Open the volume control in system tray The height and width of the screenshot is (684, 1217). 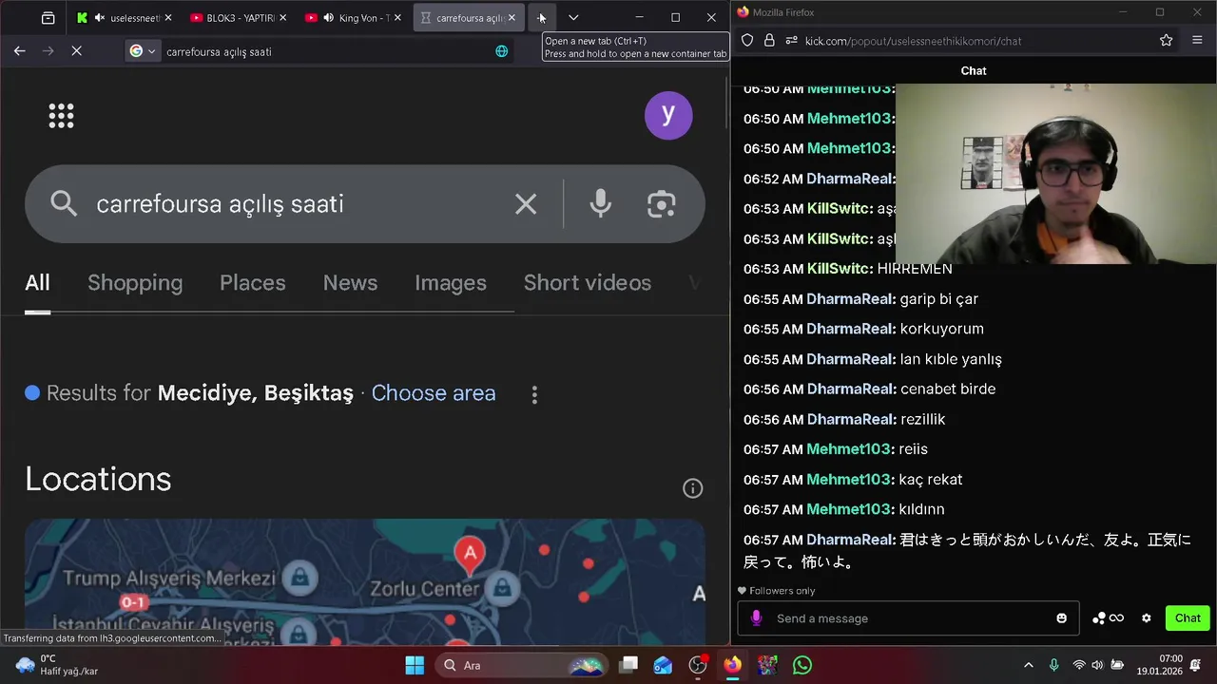click(1097, 665)
